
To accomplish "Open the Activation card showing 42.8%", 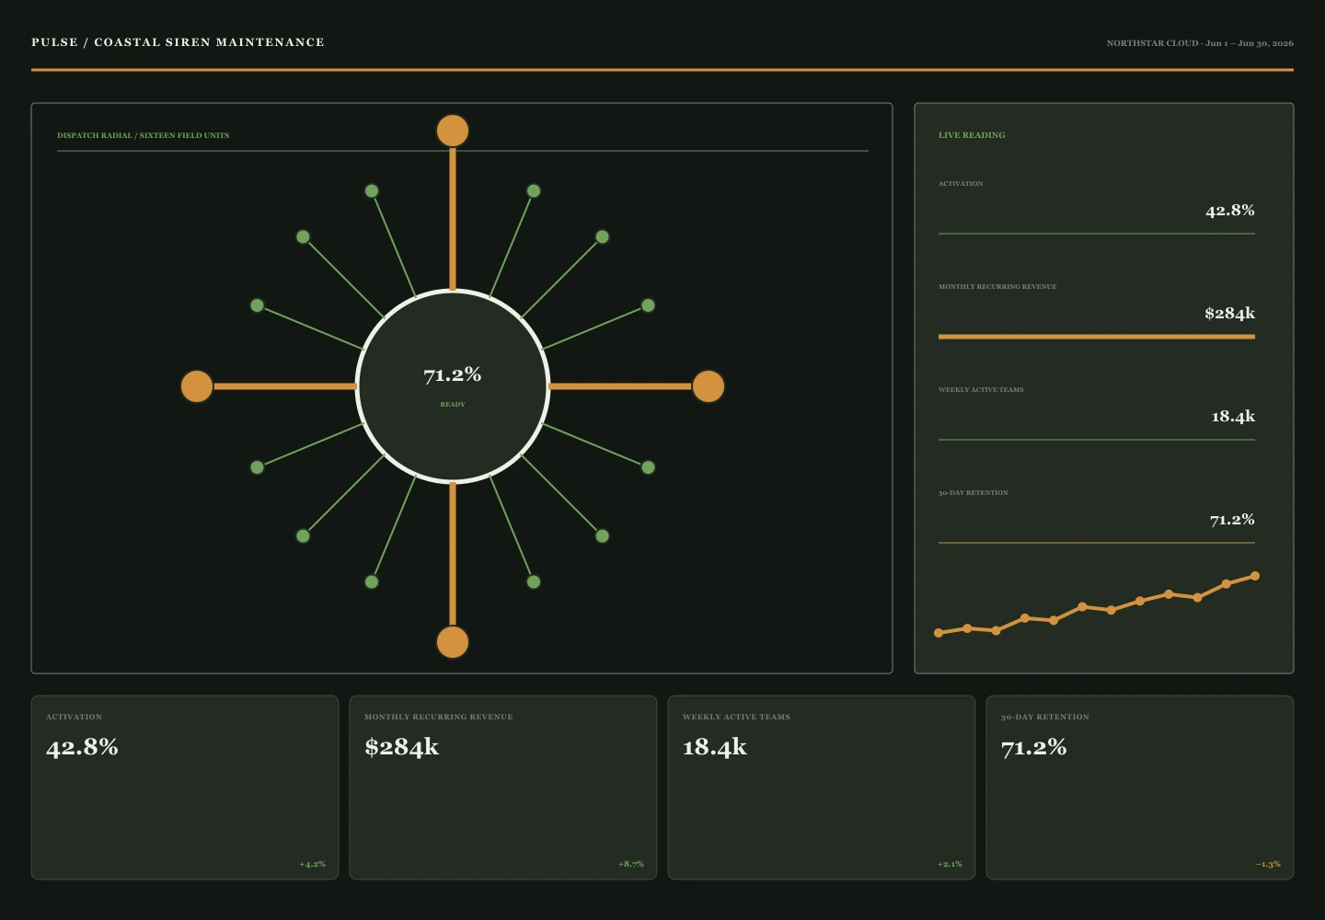I will 185,788.
